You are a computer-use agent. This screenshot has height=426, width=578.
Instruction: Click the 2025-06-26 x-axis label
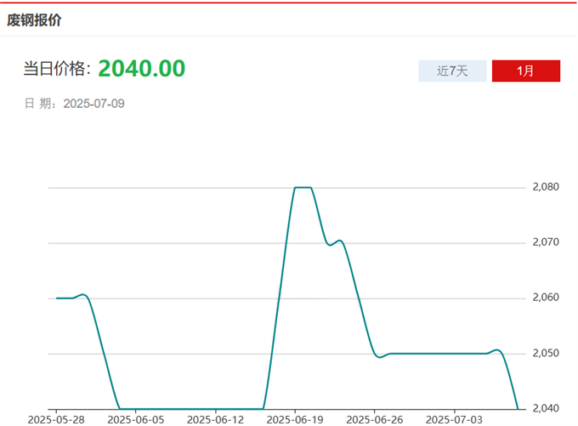coord(374,419)
